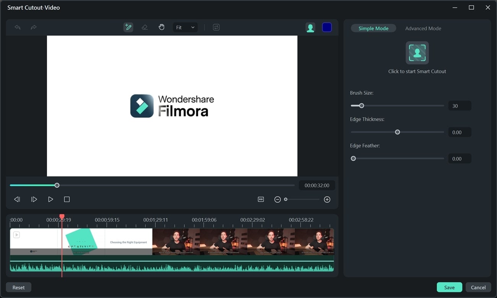Select the smart brush tool
Screen dimensions: 497x298
pos(128,28)
